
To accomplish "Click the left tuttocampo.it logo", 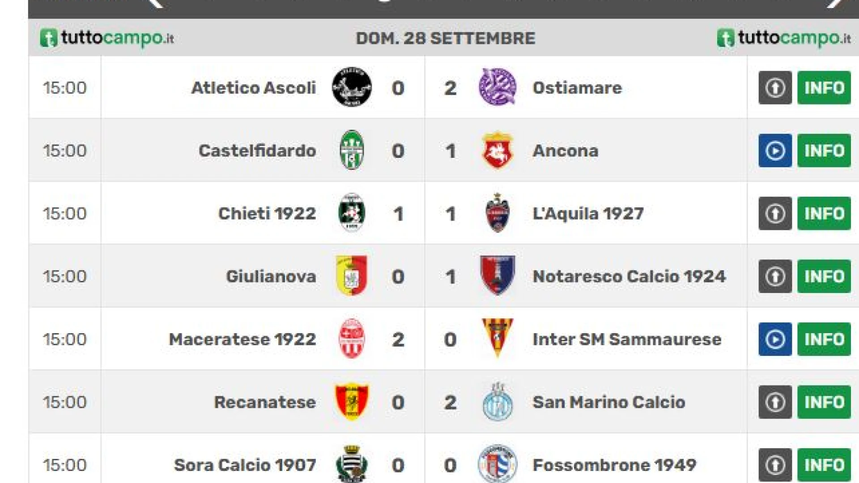I will pos(107,38).
